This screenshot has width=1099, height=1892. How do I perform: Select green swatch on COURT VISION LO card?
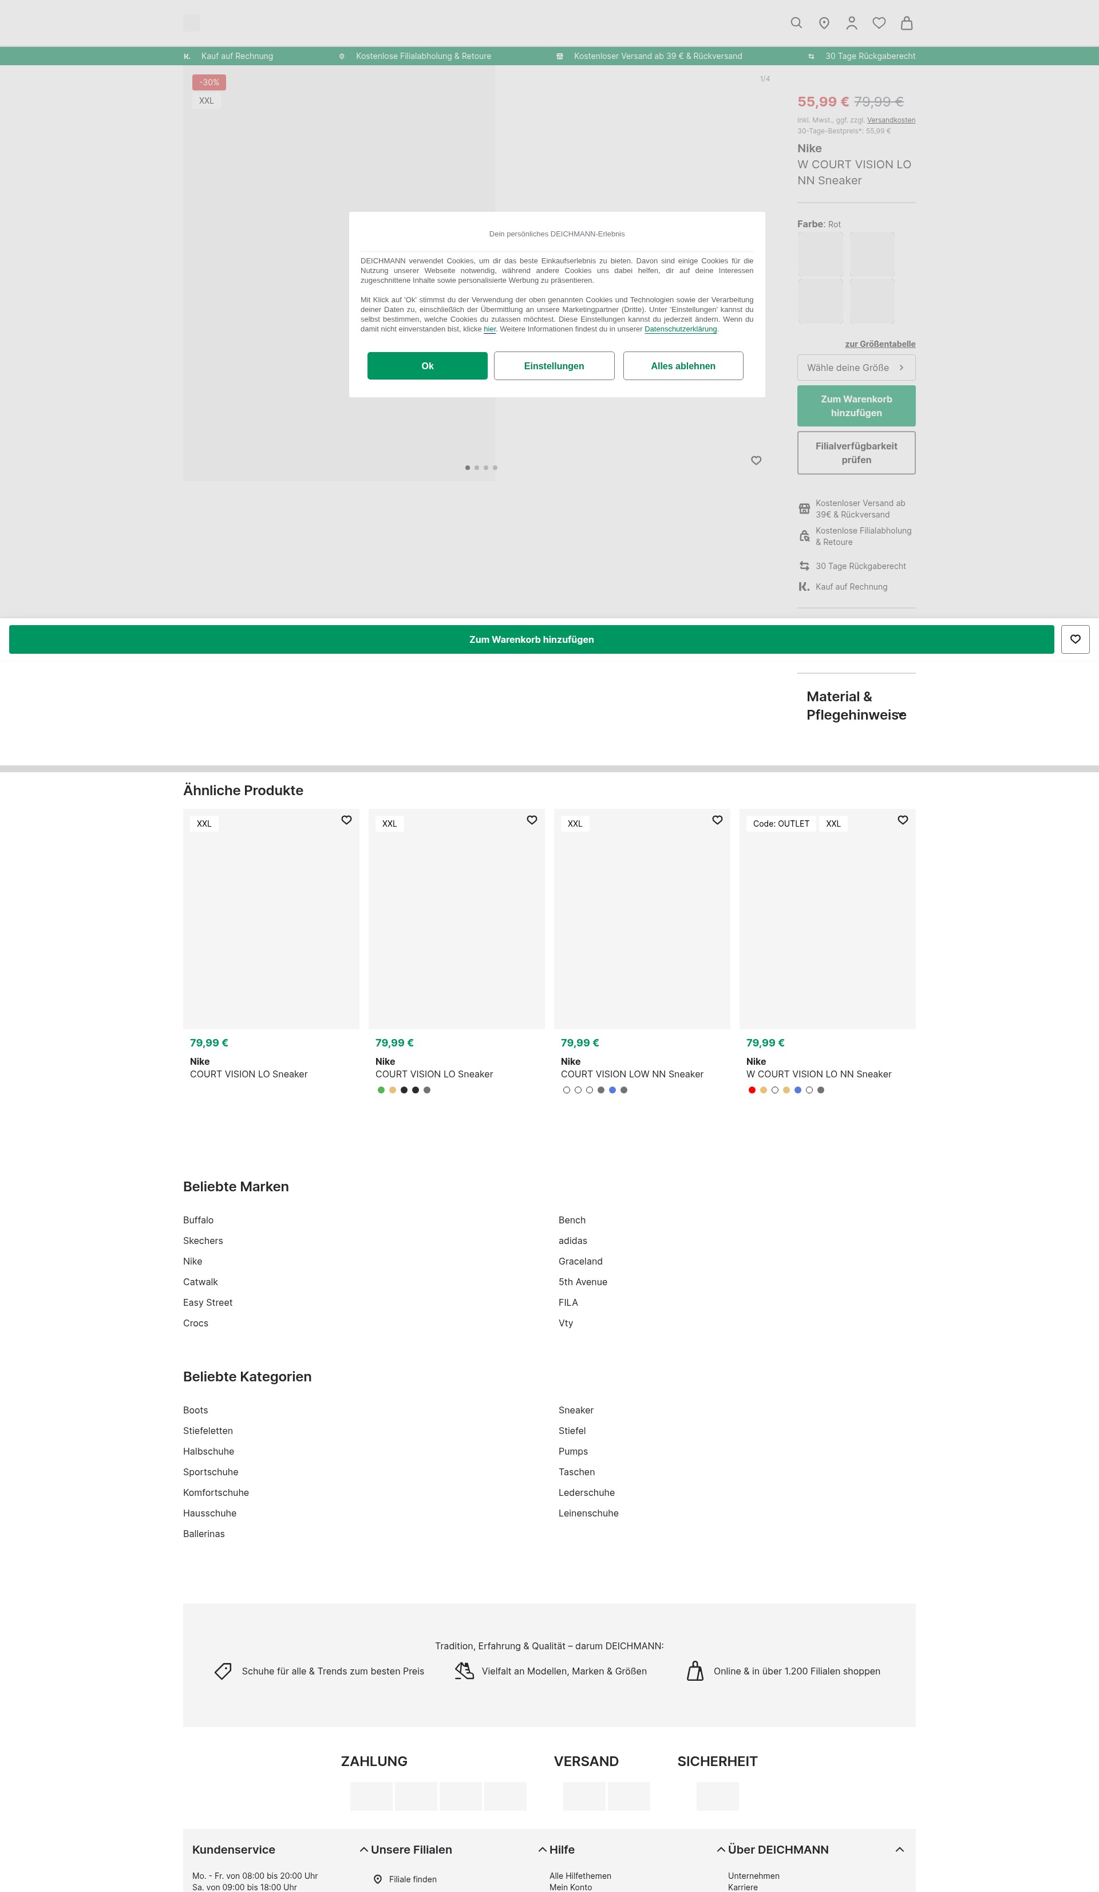pyautogui.click(x=381, y=1089)
